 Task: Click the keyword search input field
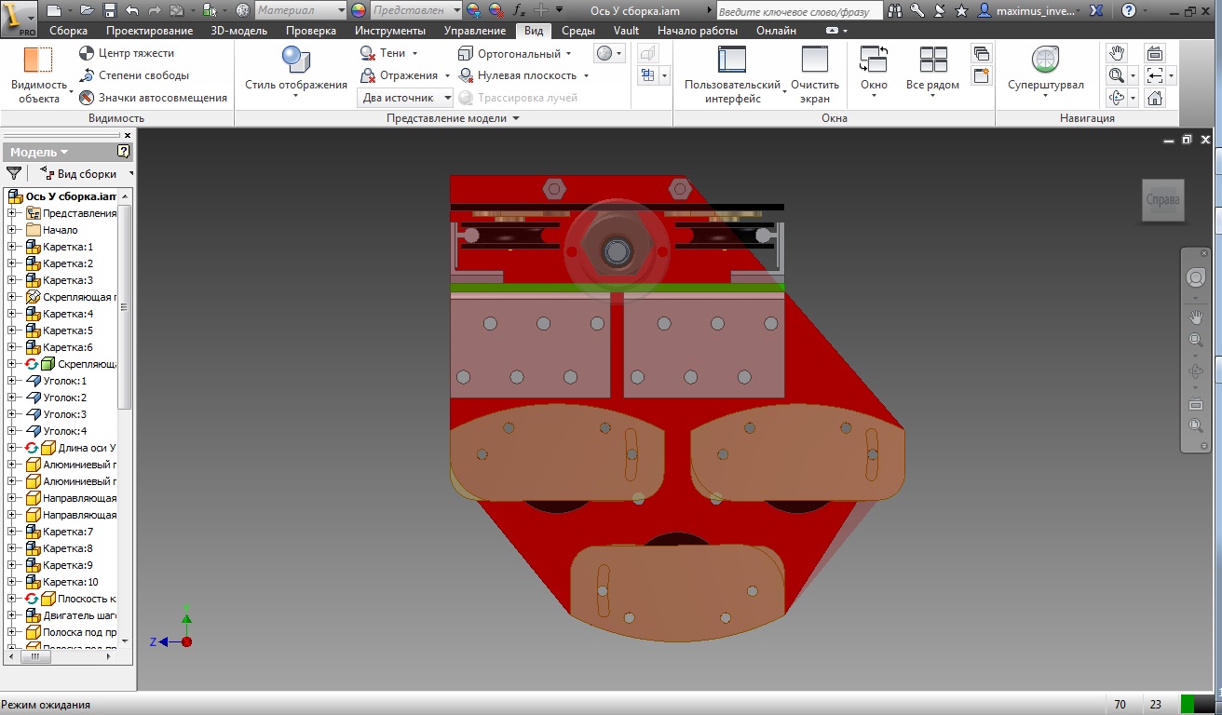click(799, 11)
